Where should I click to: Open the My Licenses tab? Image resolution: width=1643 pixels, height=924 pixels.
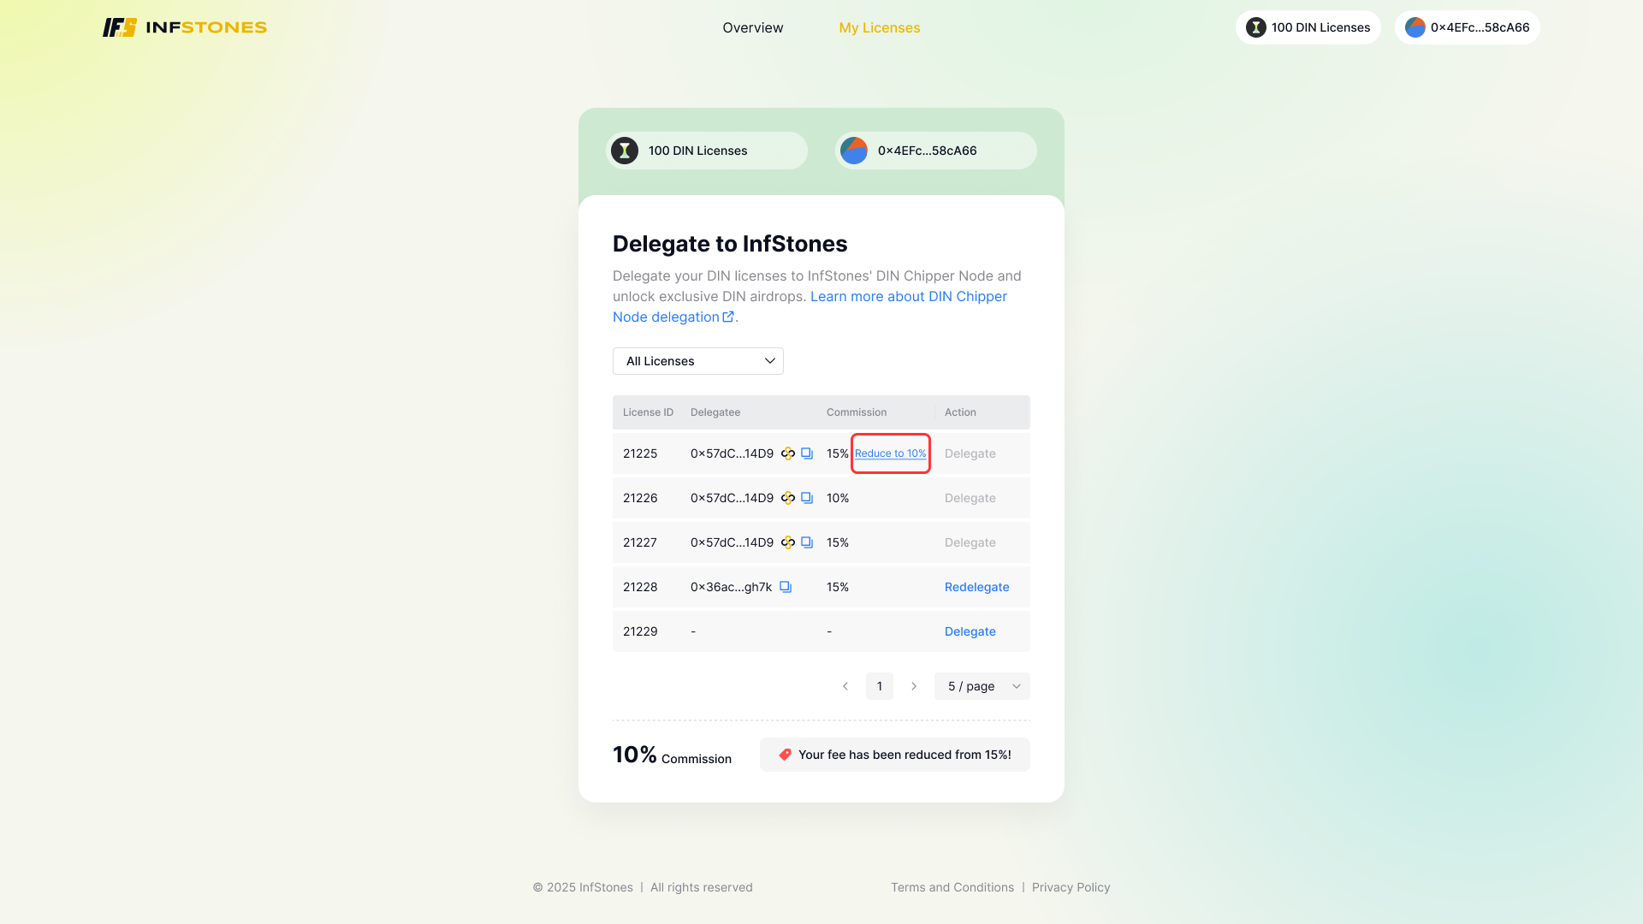point(879,27)
